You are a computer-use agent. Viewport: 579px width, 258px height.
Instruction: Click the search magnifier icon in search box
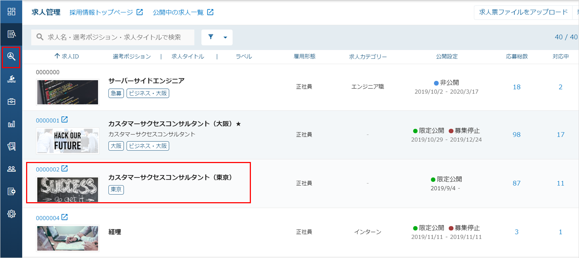(x=40, y=37)
